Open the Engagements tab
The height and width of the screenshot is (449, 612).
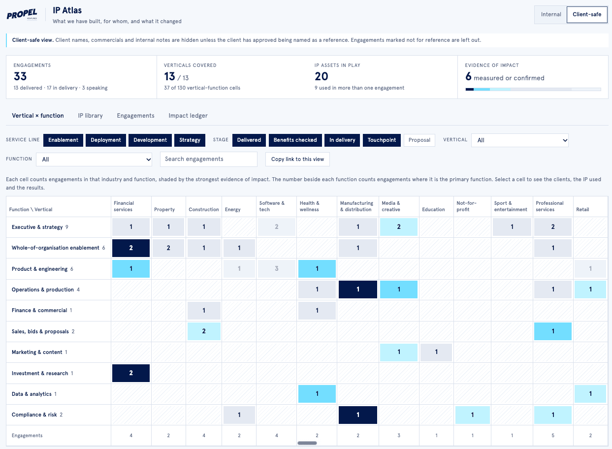point(136,116)
